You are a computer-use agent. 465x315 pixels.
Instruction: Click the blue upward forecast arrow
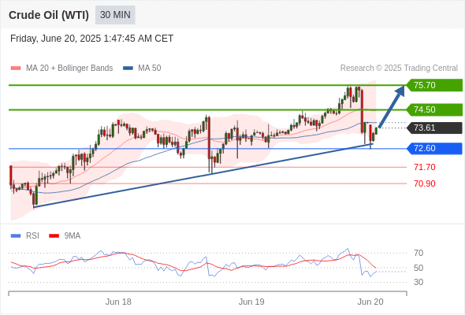[392, 106]
